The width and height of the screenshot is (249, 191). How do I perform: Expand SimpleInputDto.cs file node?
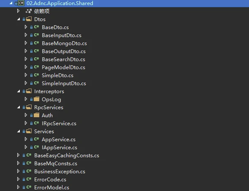[26, 83]
